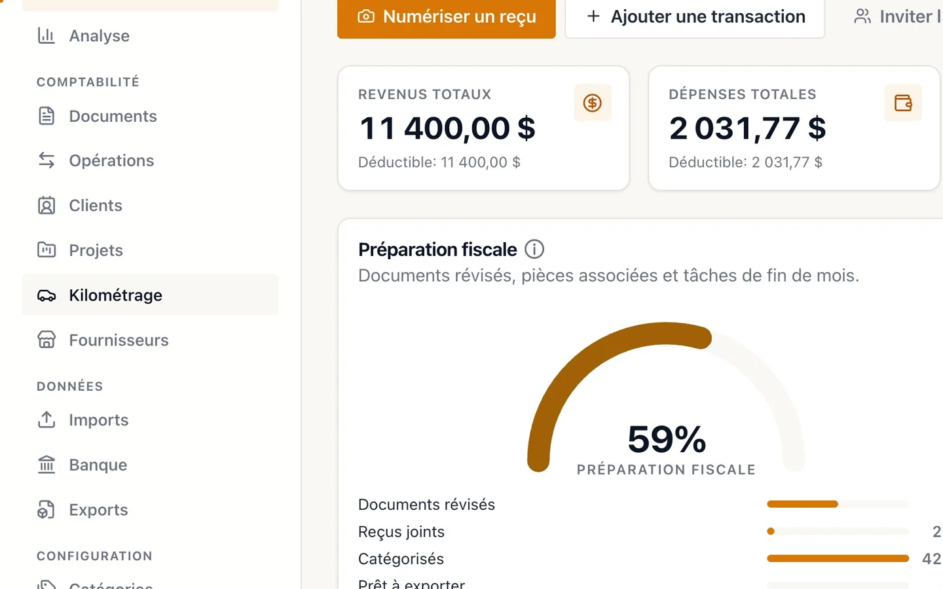Screen dimensions: 943x589
Task: Click the Analyse bar chart icon
Action: [x=46, y=35]
